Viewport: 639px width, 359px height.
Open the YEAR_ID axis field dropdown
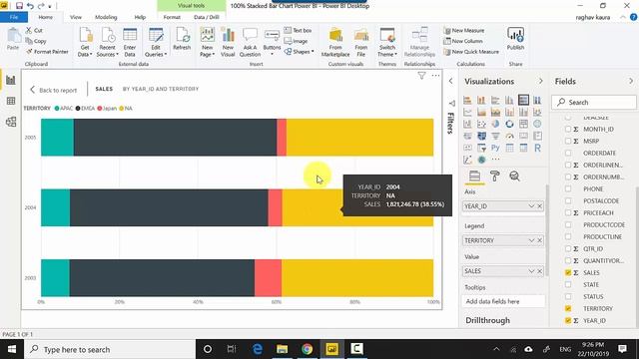pyautogui.click(x=531, y=206)
